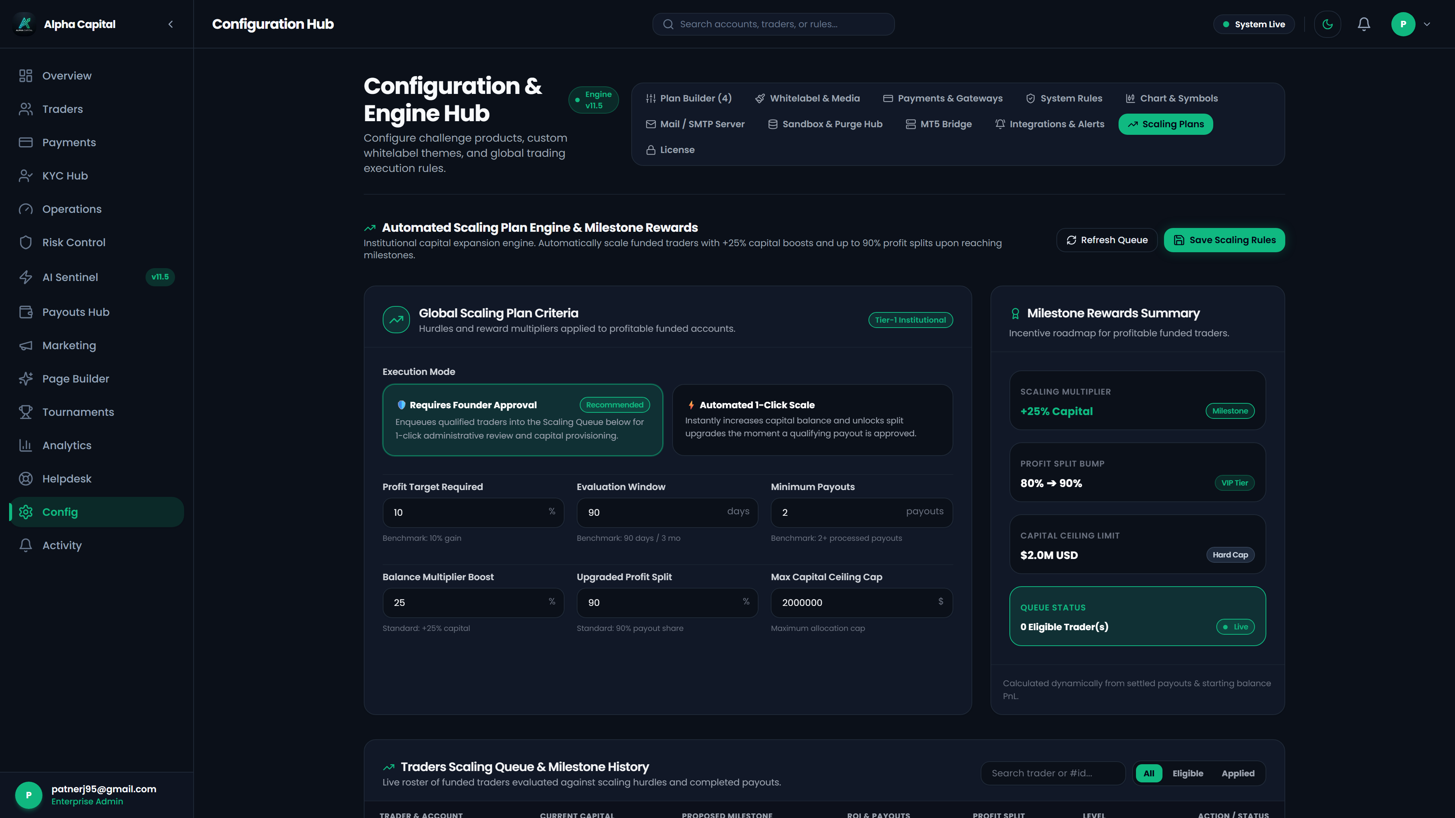Expand the profile dropdown chevron
The width and height of the screenshot is (1455, 818).
pos(1427,24)
